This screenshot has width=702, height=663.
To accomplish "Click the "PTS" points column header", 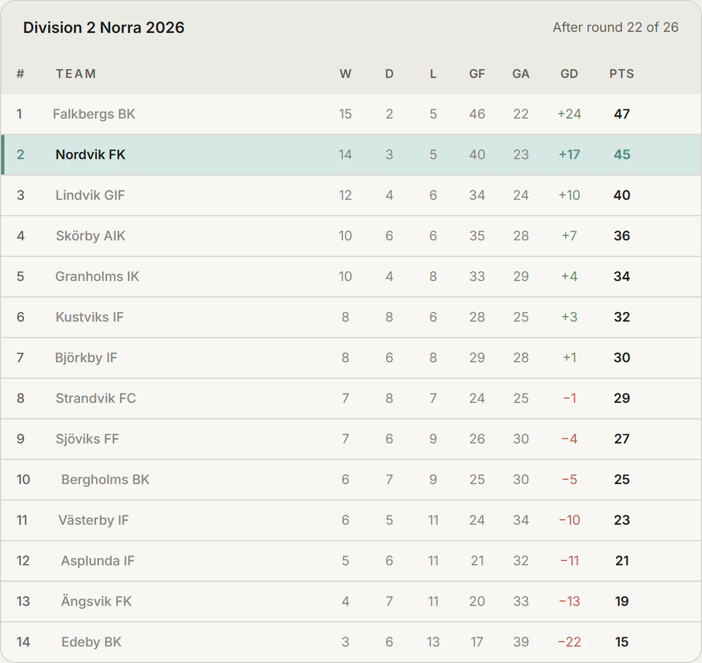I will tap(622, 74).
